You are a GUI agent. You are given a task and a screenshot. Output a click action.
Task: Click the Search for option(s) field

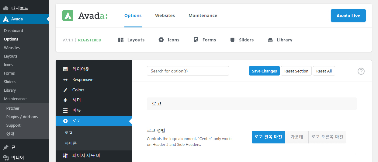pos(188,71)
